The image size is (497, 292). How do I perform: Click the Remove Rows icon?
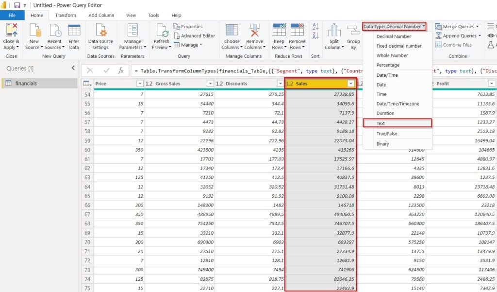click(298, 31)
